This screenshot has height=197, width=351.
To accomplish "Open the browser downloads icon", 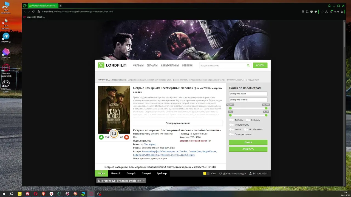I will pyautogui.click(x=332, y=12).
